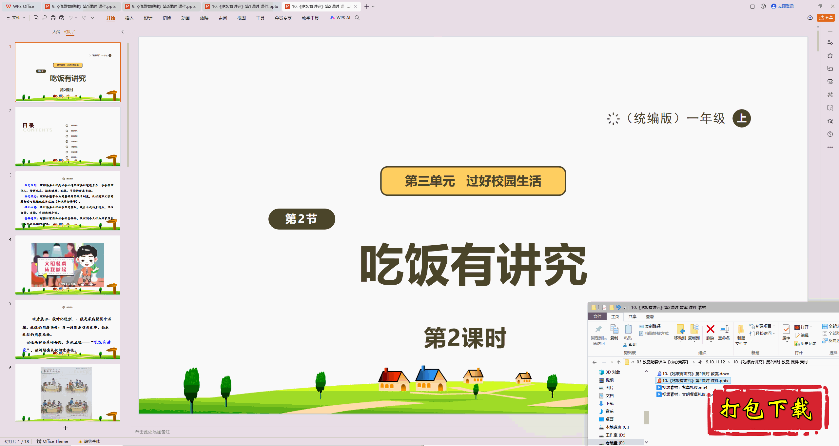
Task: Open 下载 folder in Explorer sidebar
Action: 606,404
